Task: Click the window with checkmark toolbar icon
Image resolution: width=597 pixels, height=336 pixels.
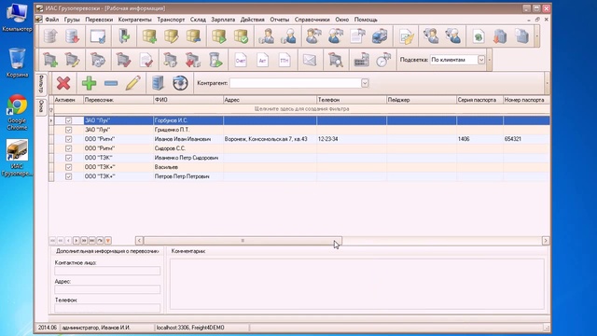Action: pyautogui.click(x=98, y=36)
